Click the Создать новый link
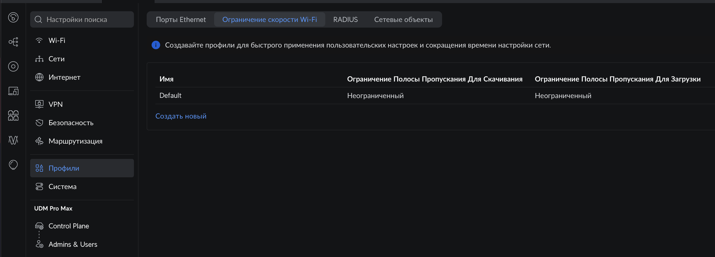This screenshot has height=257, width=715. tap(181, 116)
